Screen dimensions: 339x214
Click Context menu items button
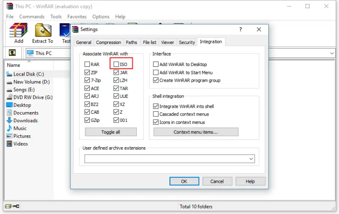(196, 132)
